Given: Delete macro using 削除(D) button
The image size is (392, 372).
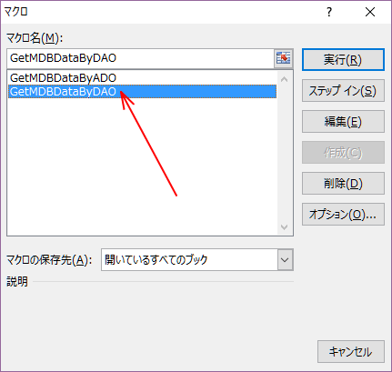Looking at the screenshot, I should (x=343, y=184).
